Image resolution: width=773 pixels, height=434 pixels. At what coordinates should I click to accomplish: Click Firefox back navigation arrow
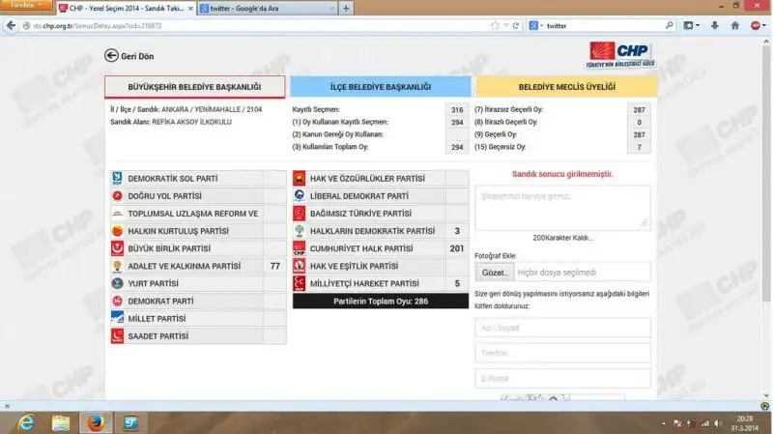tap(11, 26)
